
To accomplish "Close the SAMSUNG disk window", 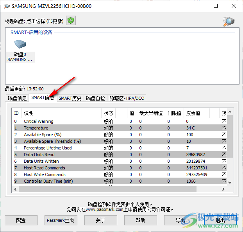I will pos(233,6).
